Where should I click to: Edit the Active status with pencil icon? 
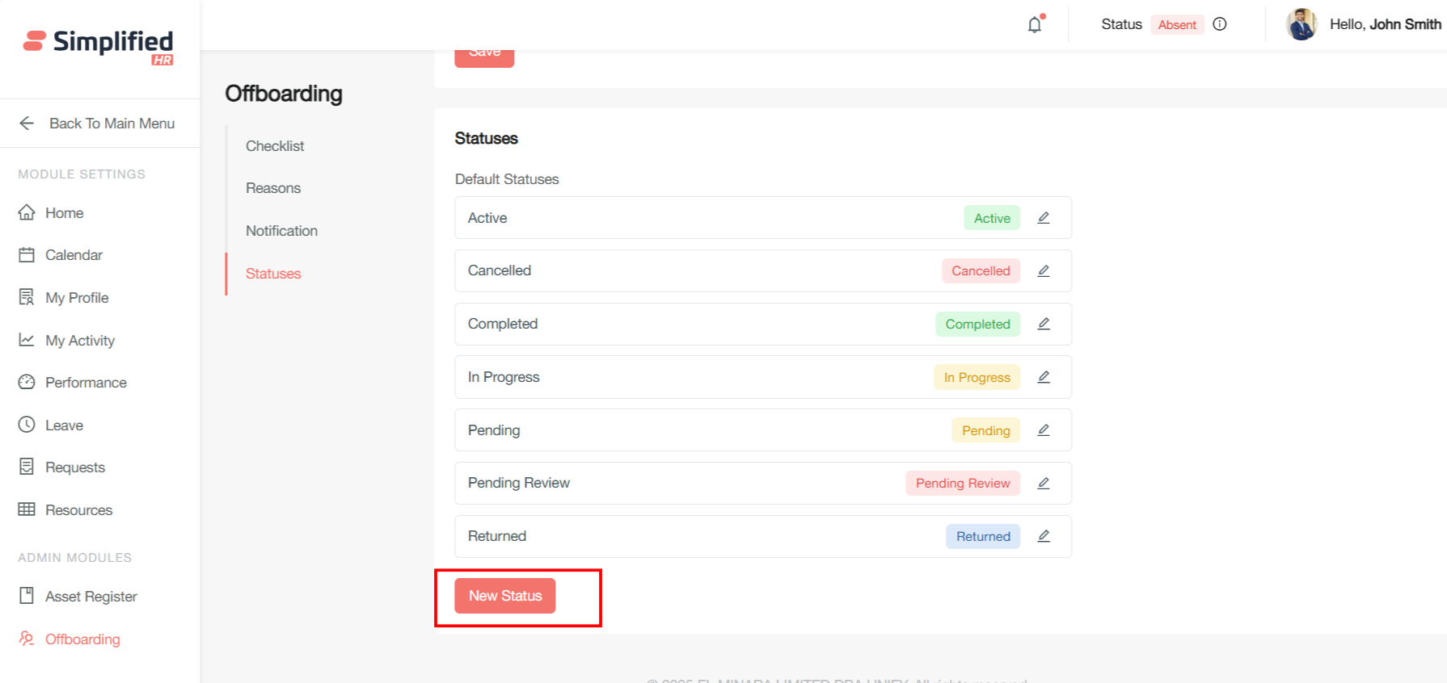[x=1044, y=218]
